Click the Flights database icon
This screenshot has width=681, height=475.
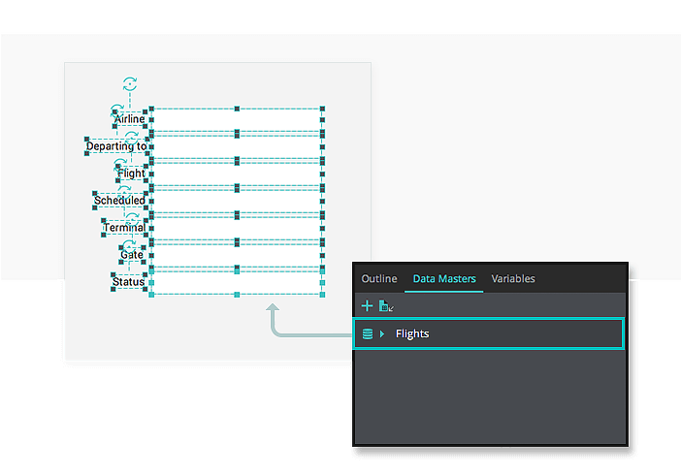click(368, 333)
